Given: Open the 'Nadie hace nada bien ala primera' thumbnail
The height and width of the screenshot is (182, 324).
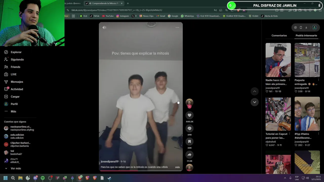Looking at the screenshot, I should pos(278,60).
